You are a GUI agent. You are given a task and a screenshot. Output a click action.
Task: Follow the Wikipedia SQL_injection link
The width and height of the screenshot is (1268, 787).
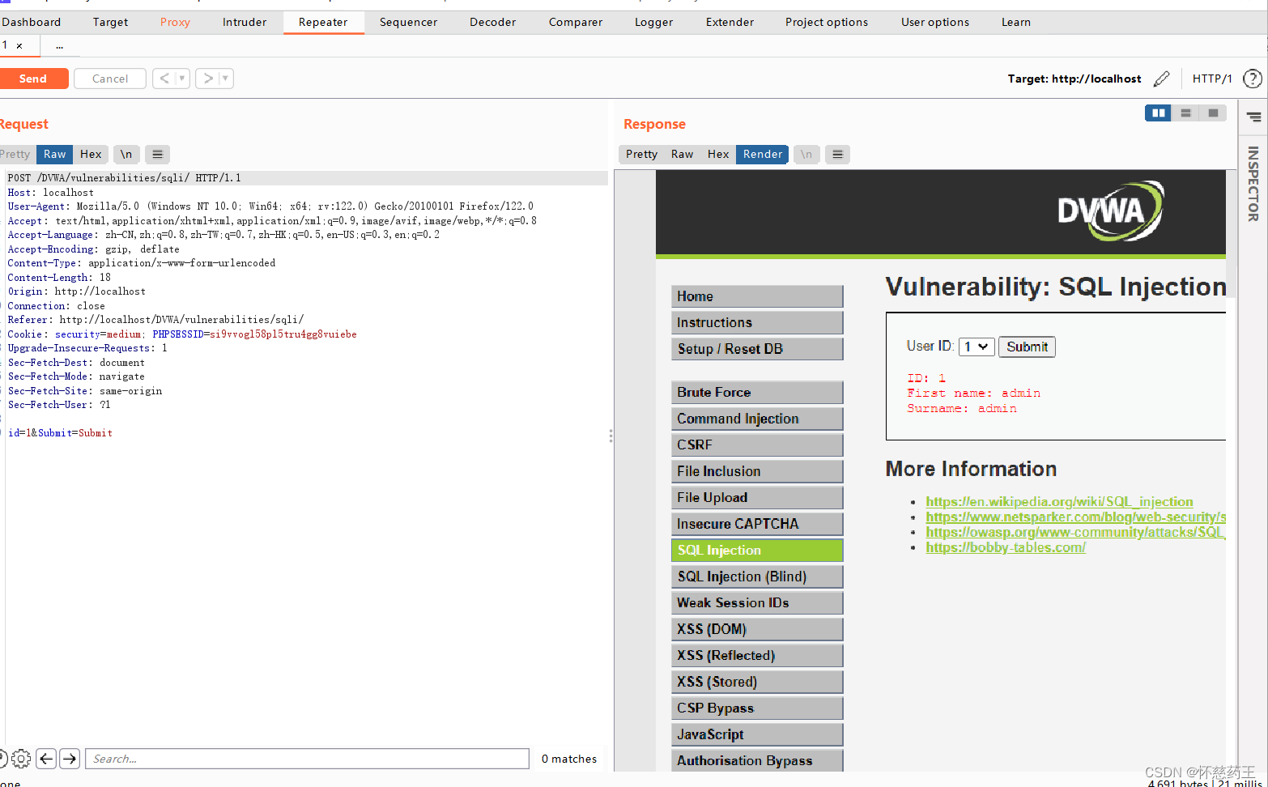(1059, 502)
